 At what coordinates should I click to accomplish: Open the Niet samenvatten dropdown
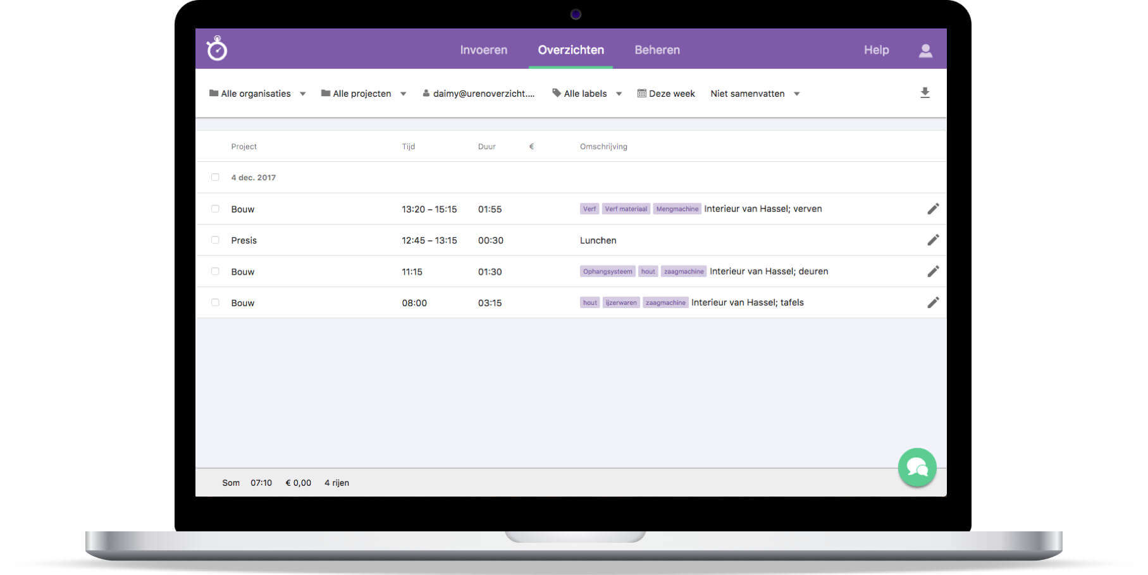click(755, 94)
